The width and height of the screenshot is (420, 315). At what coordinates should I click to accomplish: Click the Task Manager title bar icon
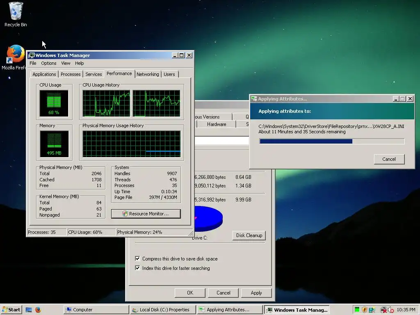32,55
